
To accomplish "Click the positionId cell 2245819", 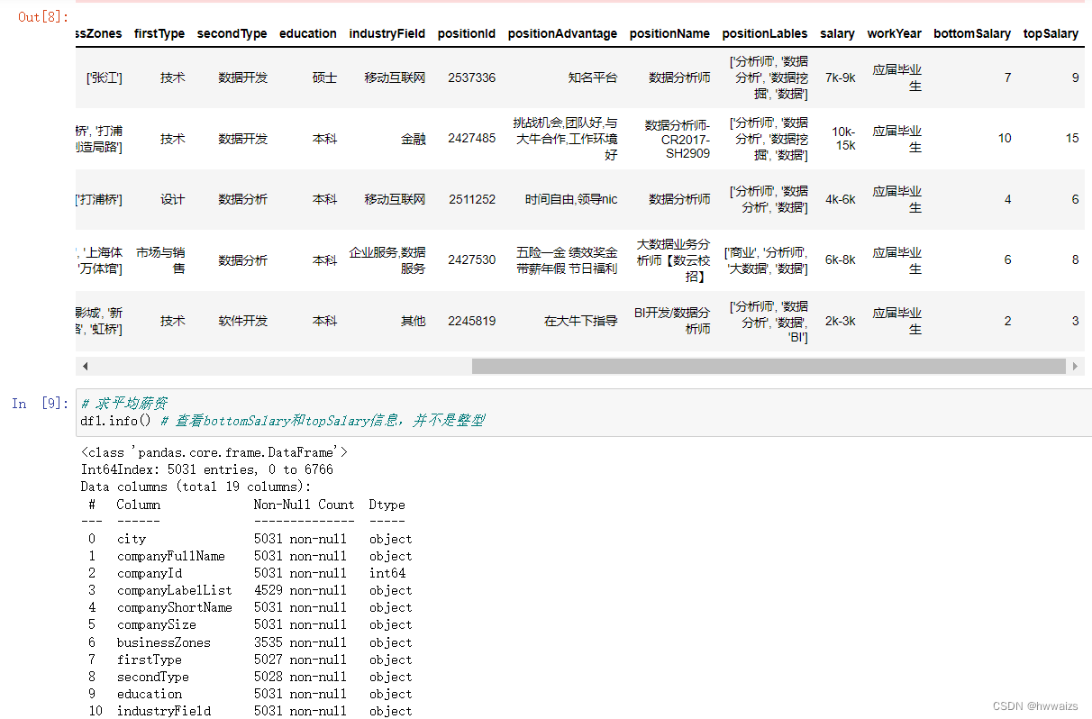I will [x=472, y=321].
